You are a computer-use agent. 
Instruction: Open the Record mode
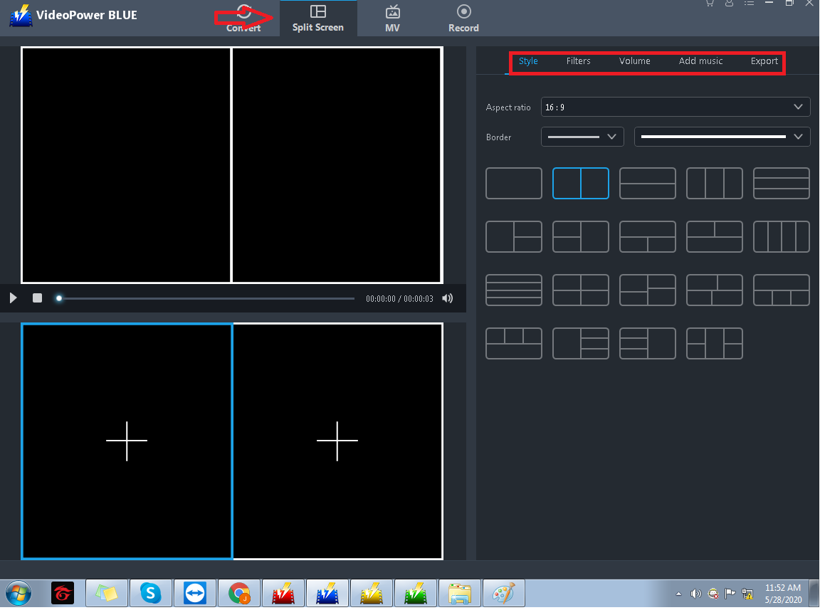463,19
